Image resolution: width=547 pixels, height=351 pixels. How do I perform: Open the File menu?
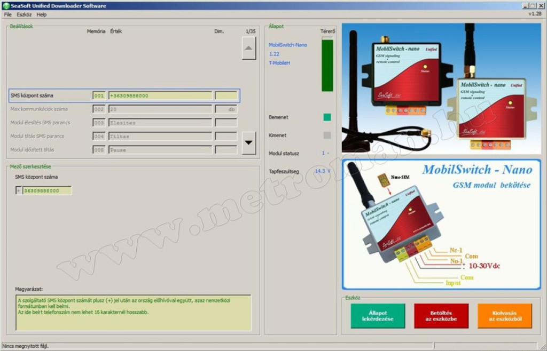(x=7, y=14)
